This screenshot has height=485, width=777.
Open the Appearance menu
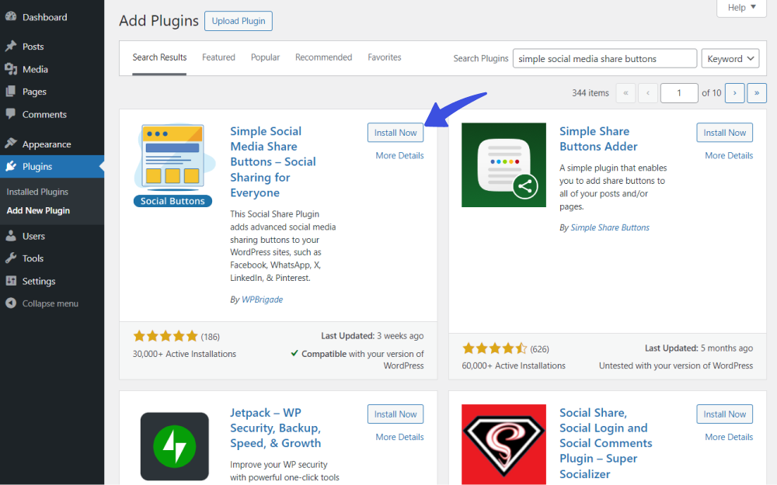coord(47,144)
